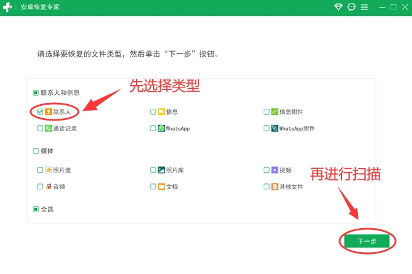
Task: Click the green 下一步 button
Action: tap(367, 241)
